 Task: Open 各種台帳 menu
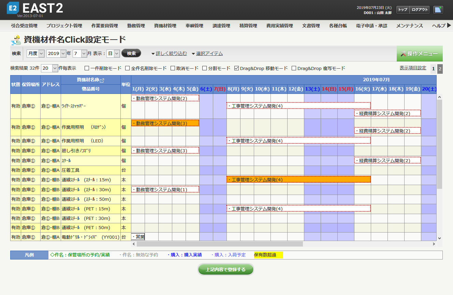coord(338,26)
